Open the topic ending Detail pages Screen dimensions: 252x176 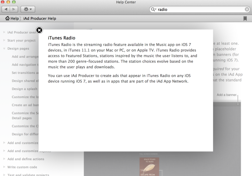25,116
